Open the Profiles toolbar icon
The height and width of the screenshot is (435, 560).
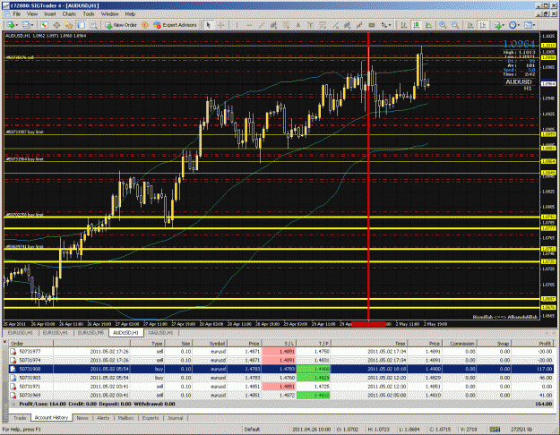point(25,25)
